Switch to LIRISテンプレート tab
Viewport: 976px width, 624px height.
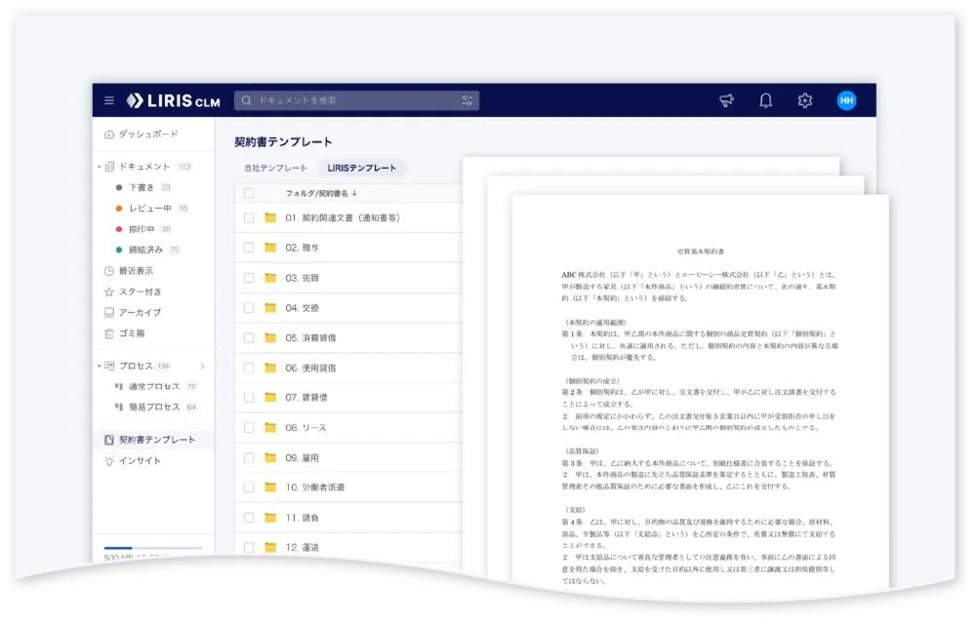[x=362, y=169]
